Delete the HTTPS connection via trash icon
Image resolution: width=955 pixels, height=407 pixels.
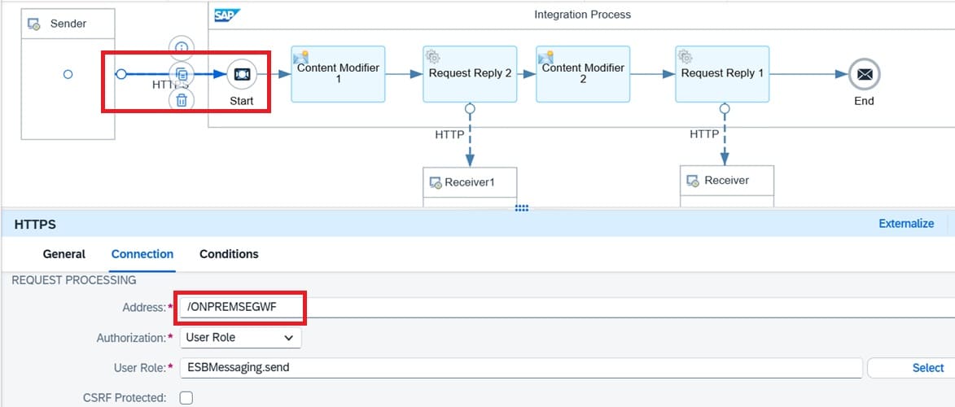coord(182,100)
